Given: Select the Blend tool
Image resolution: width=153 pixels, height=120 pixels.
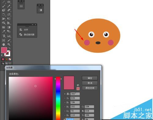Looking at the screenshot, I should click(9, 31).
